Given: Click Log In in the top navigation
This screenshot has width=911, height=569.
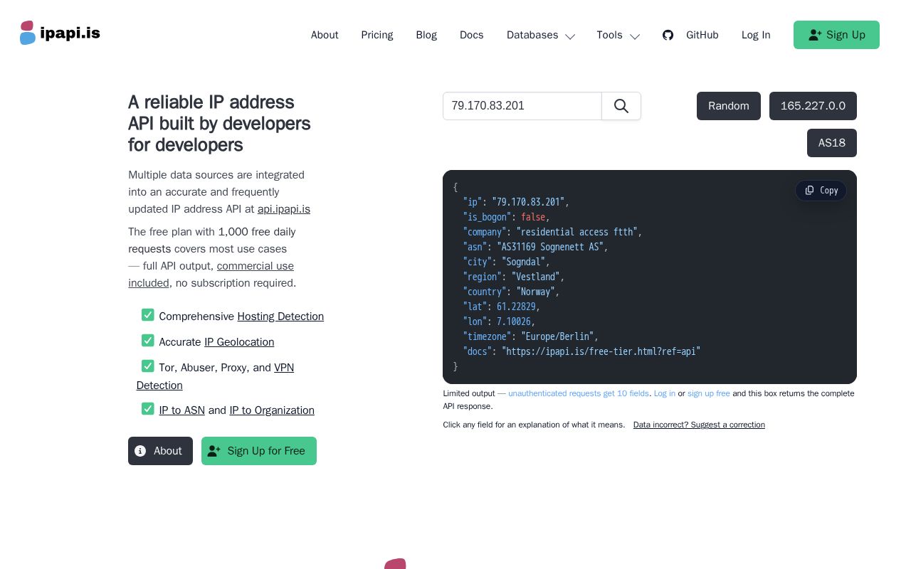Looking at the screenshot, I should [x=756, y=35].
